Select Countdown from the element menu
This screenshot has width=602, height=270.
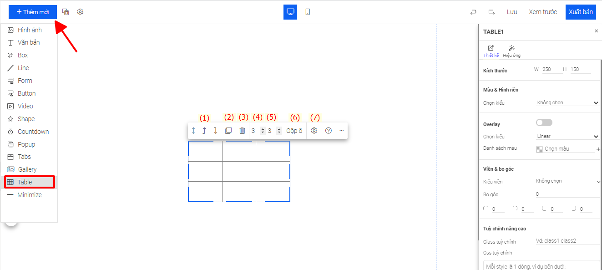pos(33,132)
